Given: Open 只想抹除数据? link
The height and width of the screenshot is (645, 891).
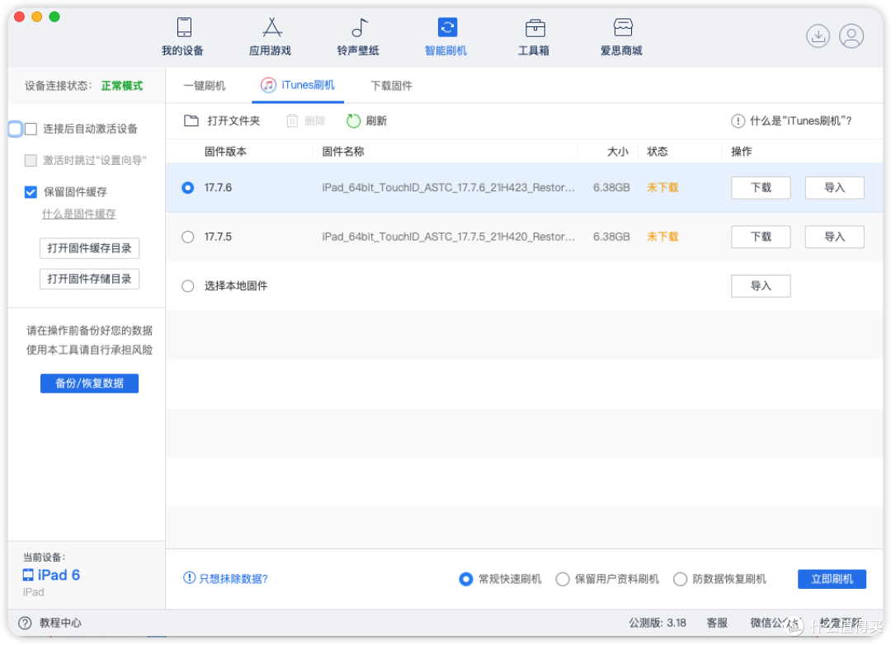Looking at the screenshot, I should tap(233, 578).
